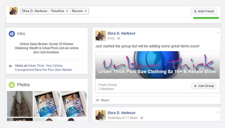
Task: Click the 'Public Group' label
Action: (108, 85)
